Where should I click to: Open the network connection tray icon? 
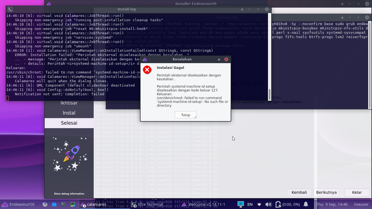[x=259, y=204]
